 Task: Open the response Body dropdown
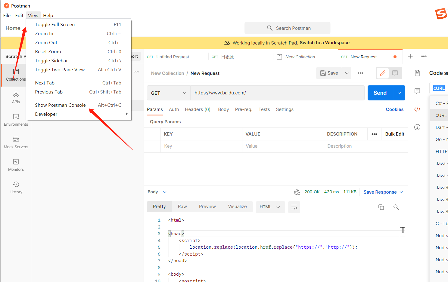[157, 192]
